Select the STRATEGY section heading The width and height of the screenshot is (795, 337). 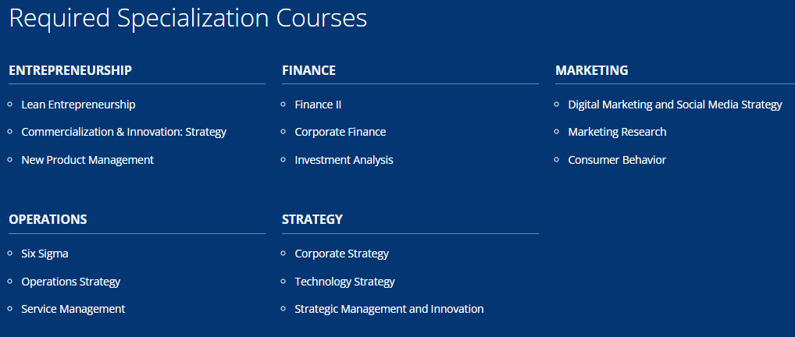[x=312, y=219]
